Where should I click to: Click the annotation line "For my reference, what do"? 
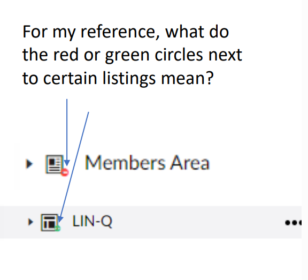coord(126,32)
